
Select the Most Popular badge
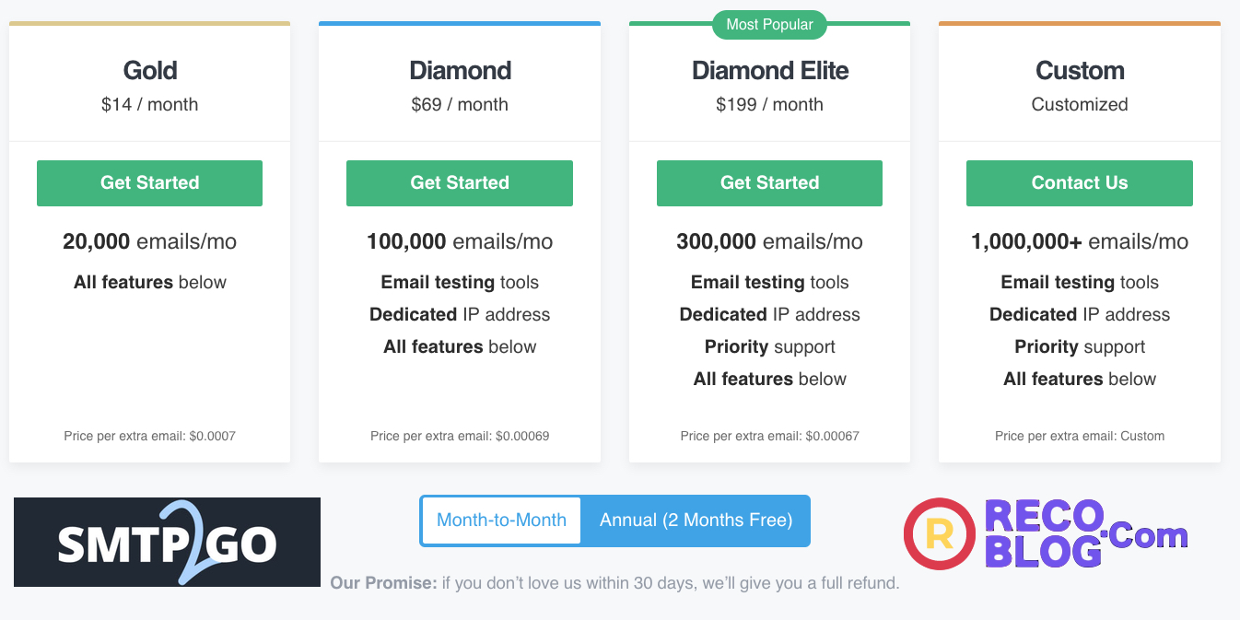tap(769, 25)
